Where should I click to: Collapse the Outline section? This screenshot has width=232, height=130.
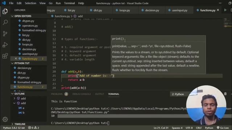[x=12, y=94]
